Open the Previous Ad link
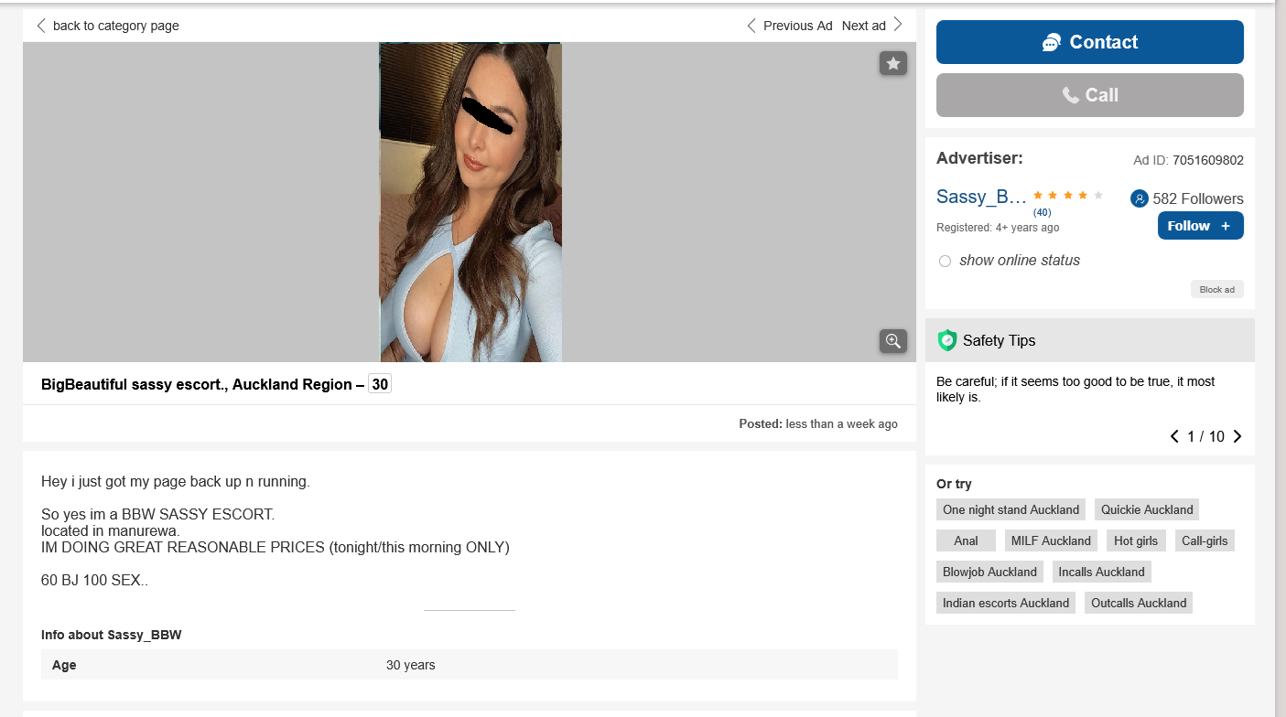Viewport: 1286px width, 717px height. pyautogui.click(x=789, y=26)
